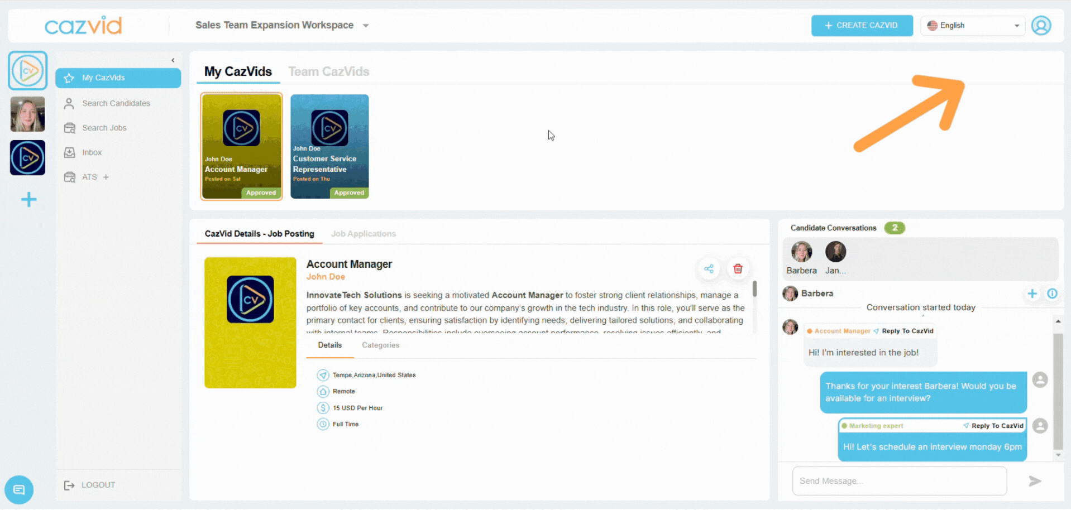Click the dollar icon for 15 USD Per Hour

(x=323, y=408)
